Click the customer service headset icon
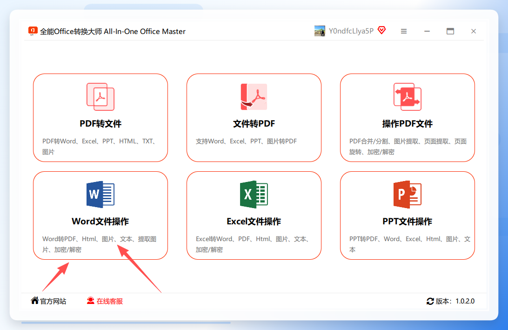Image resolution: width=508 pixels, height=330 pixels. [x=90, y=301]
